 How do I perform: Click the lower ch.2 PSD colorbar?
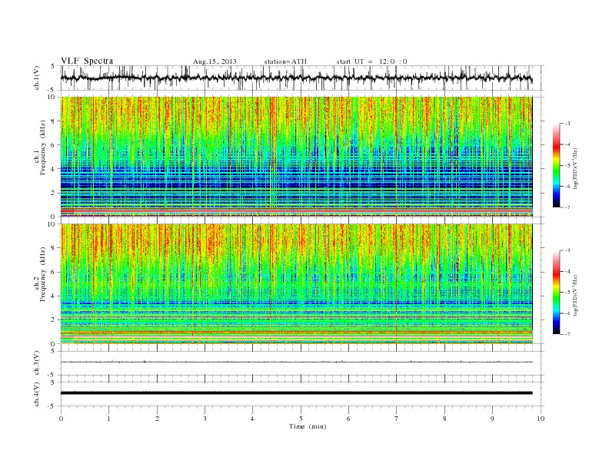557,293
